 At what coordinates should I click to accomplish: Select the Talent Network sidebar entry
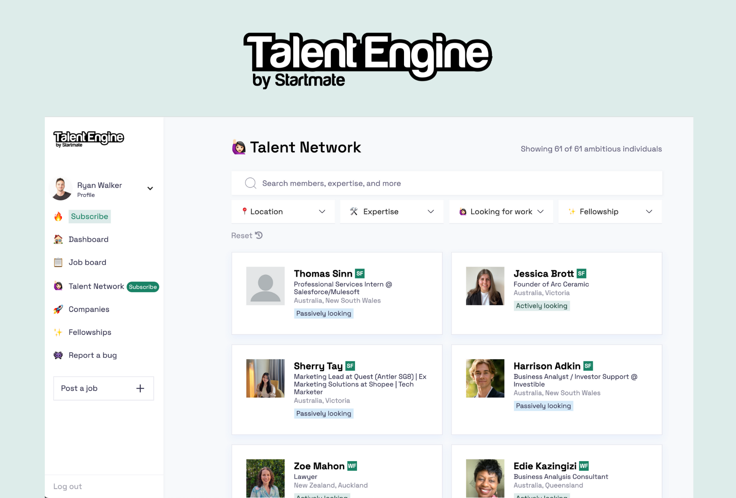click(x=96, y=286)
